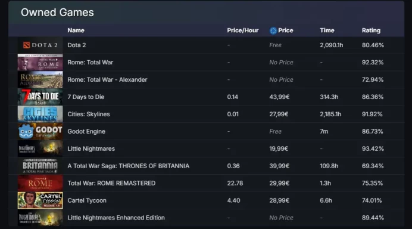The width and height of the screenshot is (412, 229).
Task: Open Little Nightmares Enhanced Edition name link
Action: 116,218
